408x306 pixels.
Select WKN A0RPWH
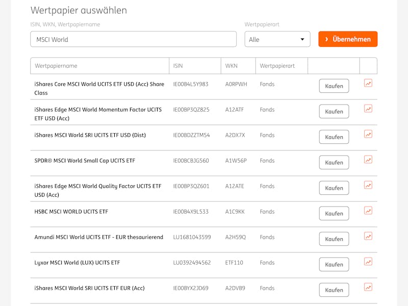pyautogui.click(x=236, y=84)
